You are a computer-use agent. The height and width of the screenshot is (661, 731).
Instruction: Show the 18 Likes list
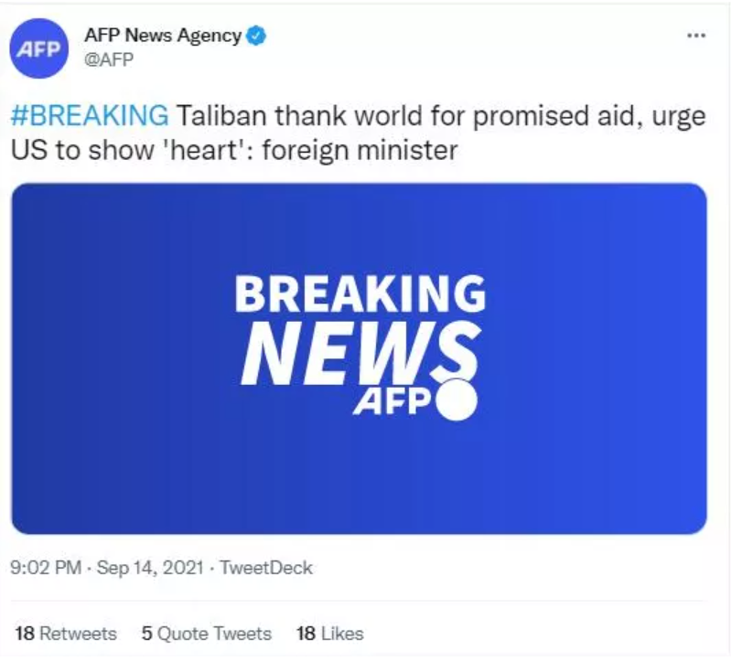[329, 633]
